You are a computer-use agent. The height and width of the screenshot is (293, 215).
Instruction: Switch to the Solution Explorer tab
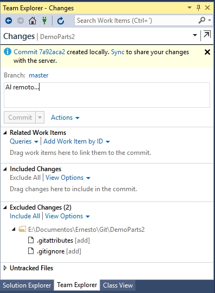point(27,285)
